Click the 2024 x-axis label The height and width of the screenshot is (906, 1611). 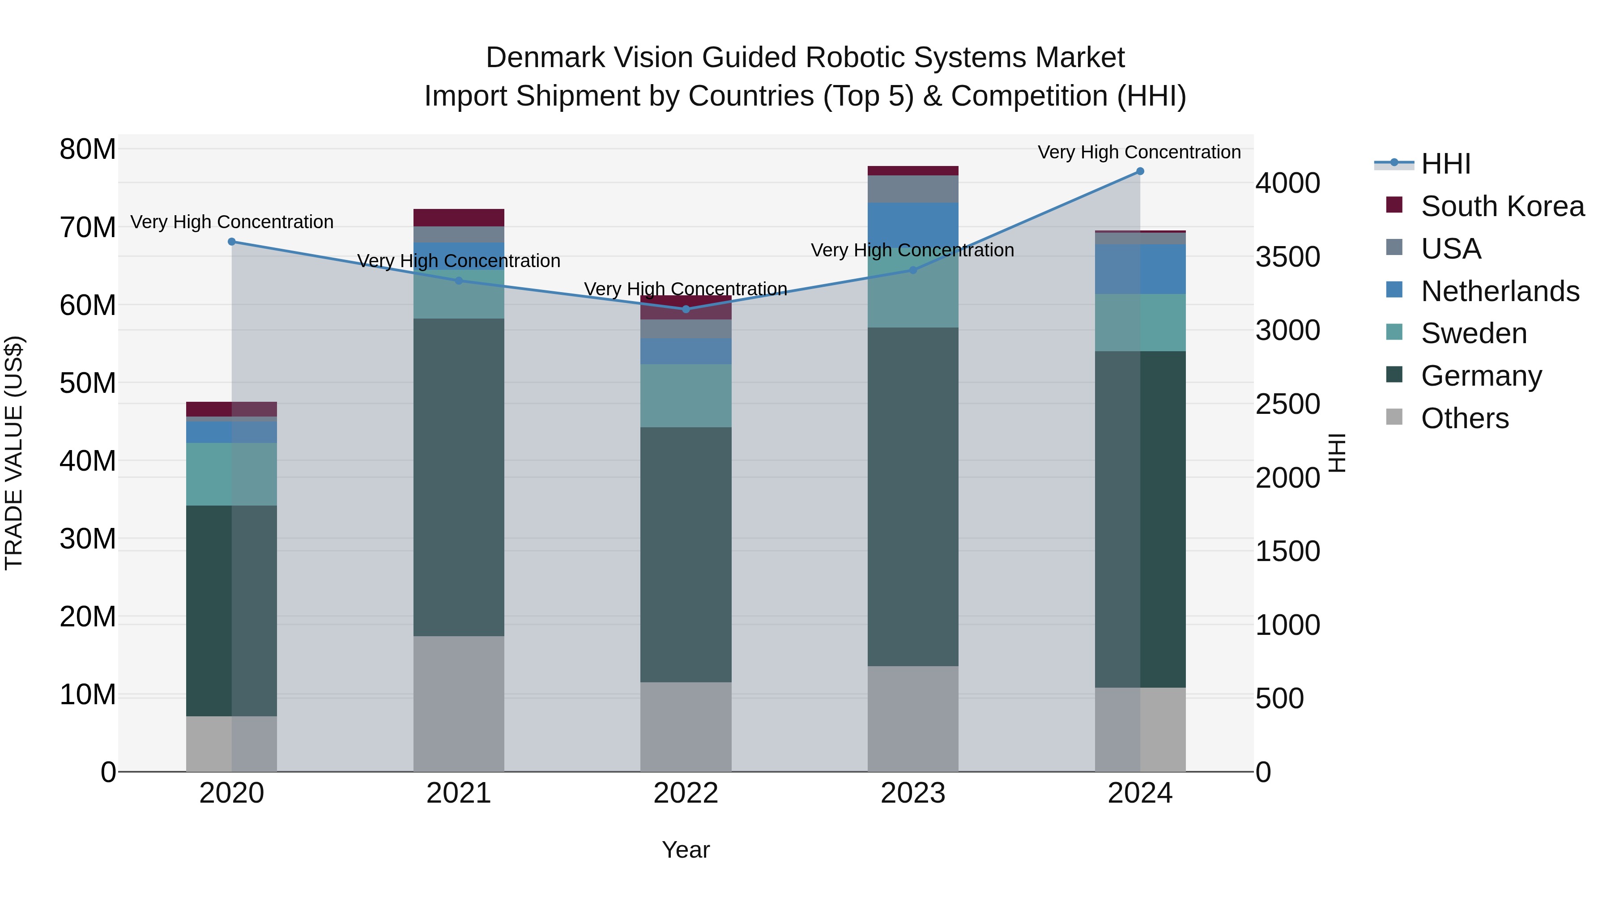pyautogui.click(x=1139, y=793)
